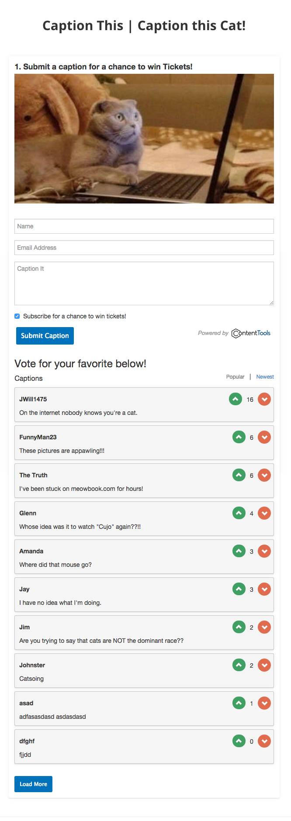291x821 pixels.
Task: Focus the Name input field
Action: click(144, 226)
